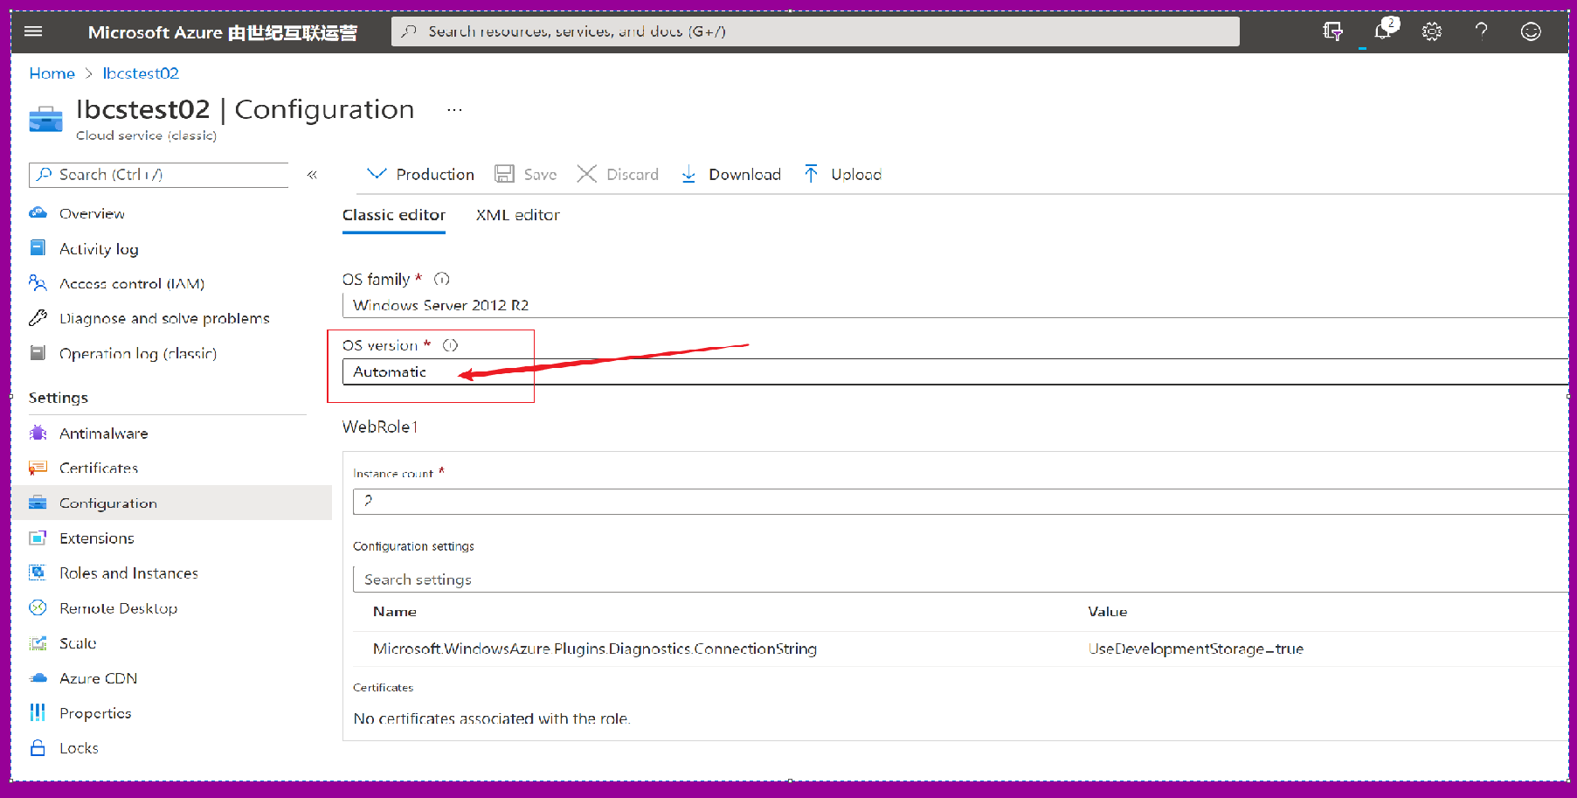Viewport: 1577px width, 798px height.
Task: Click the OS version info icon
Action: pyautogui.click(x=450, y=345)
